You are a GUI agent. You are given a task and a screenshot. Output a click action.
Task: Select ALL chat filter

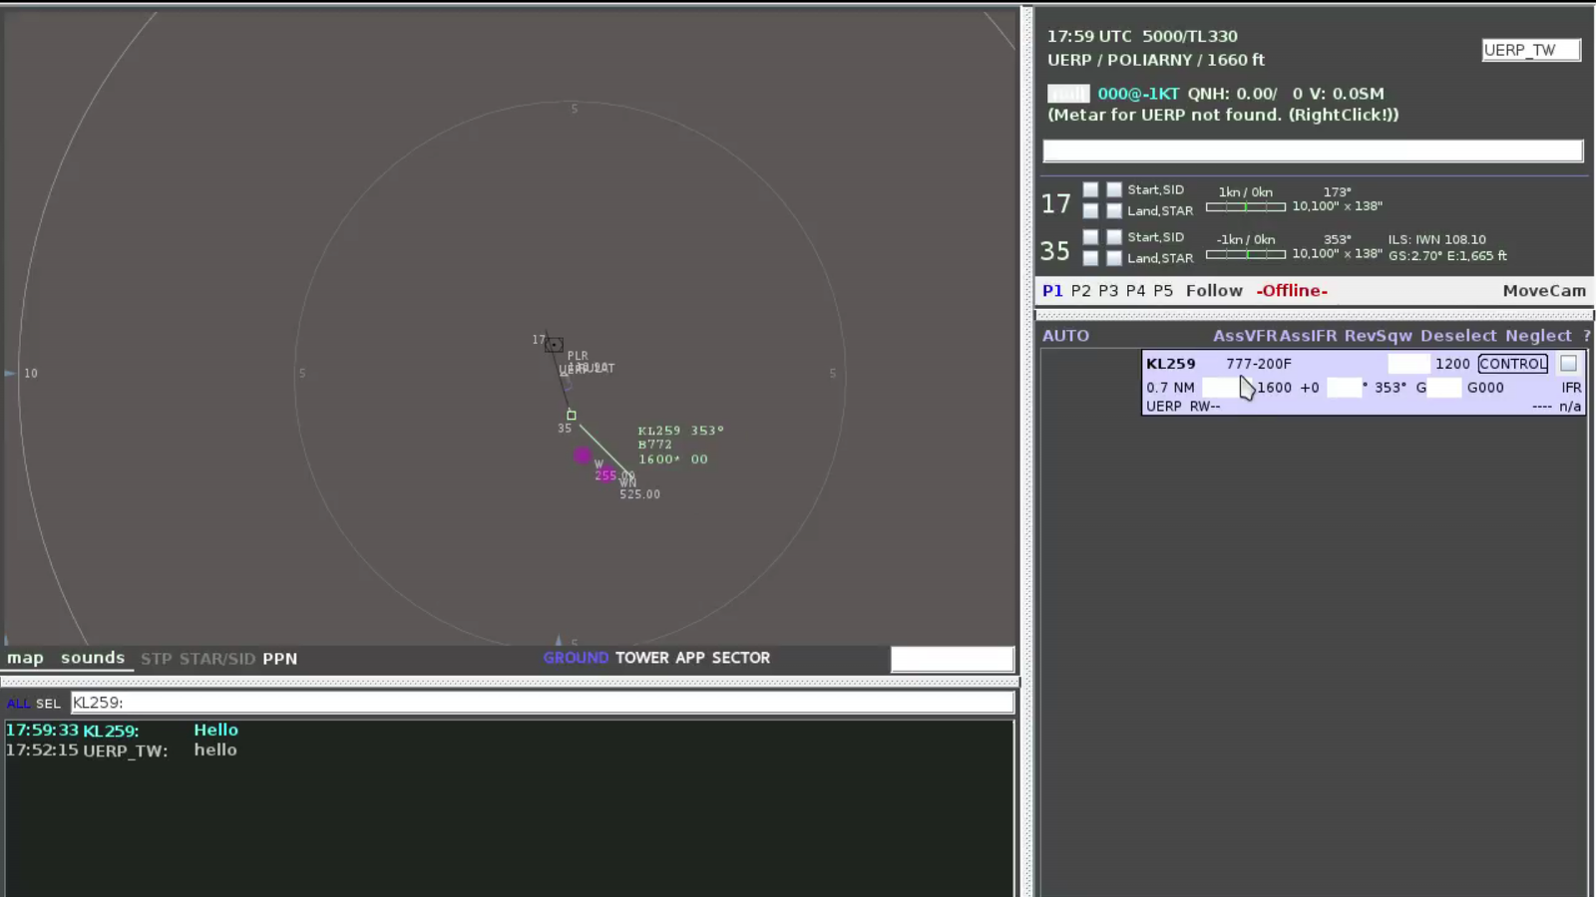tap(18, 704)
